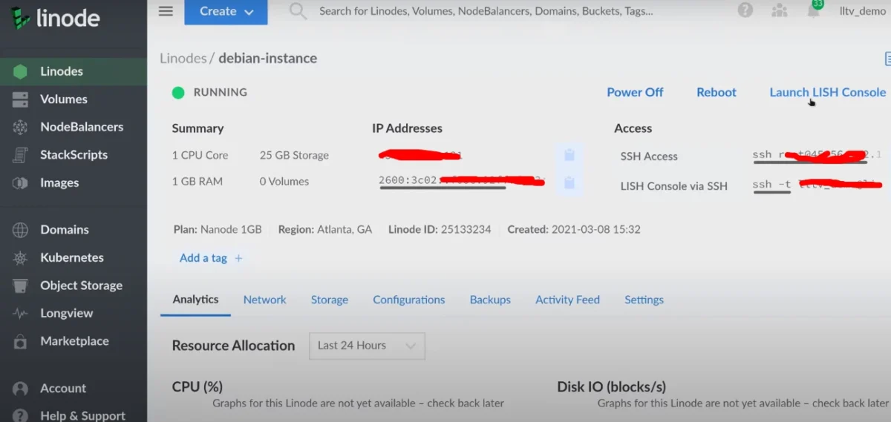Click the Kubernetes wheel icon

click(x=20, y=258)
